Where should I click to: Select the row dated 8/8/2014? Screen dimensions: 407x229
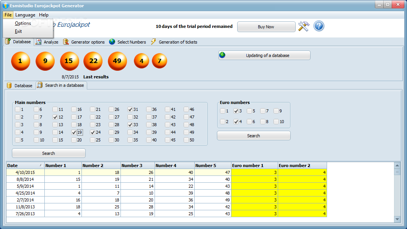coord(166,179)
